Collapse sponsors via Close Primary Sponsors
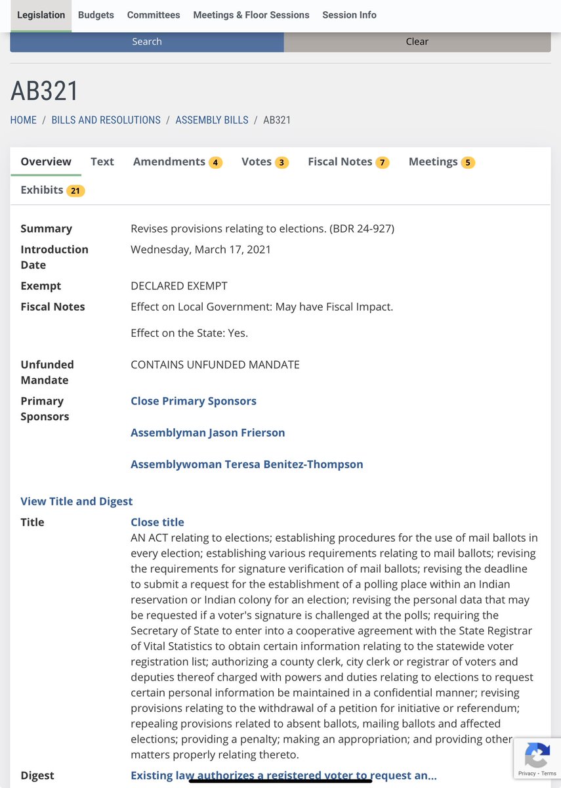This screenshot has height=788, width=561. pyautogui.click(x=194, y=401)
